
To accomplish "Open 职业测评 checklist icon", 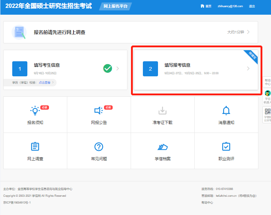I will tap(226, 147).
